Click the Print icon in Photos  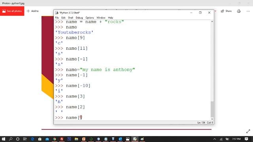[239, 11]
